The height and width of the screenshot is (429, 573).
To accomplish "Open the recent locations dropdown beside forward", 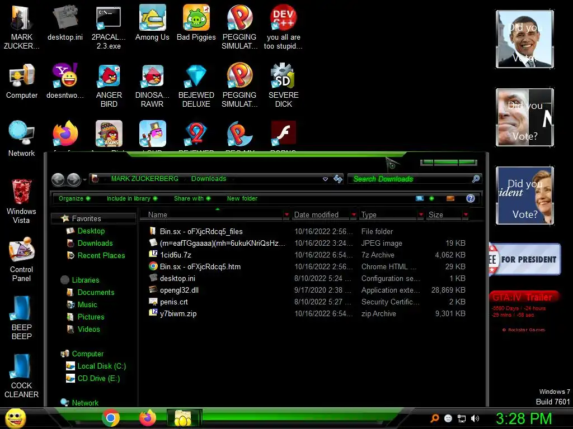I will coord(85,179).
